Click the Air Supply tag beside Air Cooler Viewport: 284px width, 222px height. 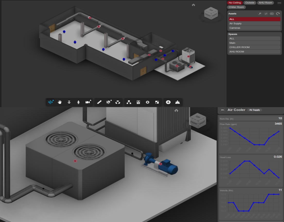pos(254,110)
